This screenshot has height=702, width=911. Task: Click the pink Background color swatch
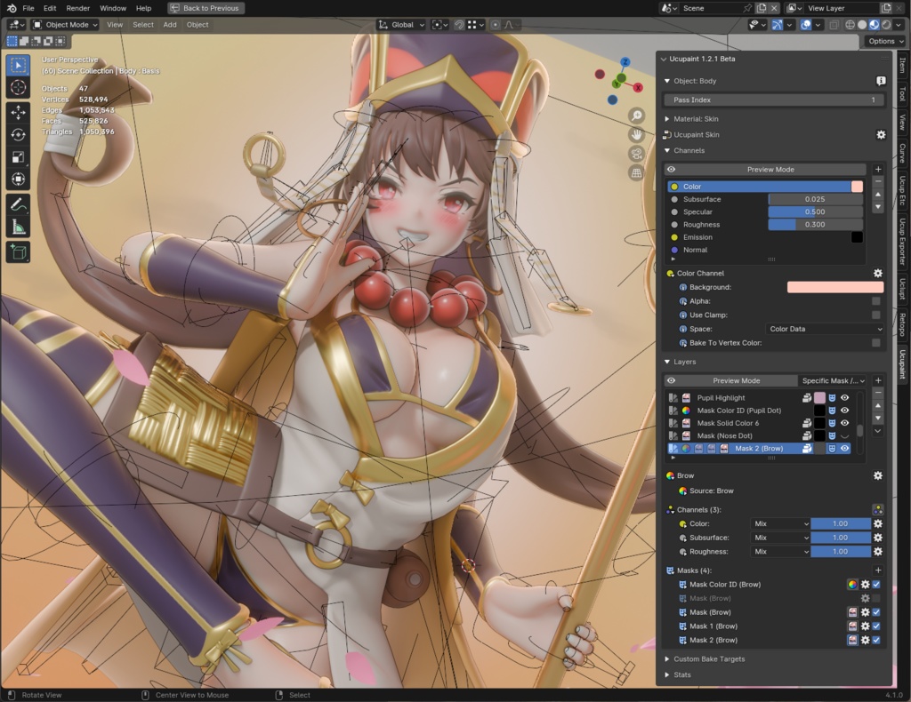coord(834,287)
